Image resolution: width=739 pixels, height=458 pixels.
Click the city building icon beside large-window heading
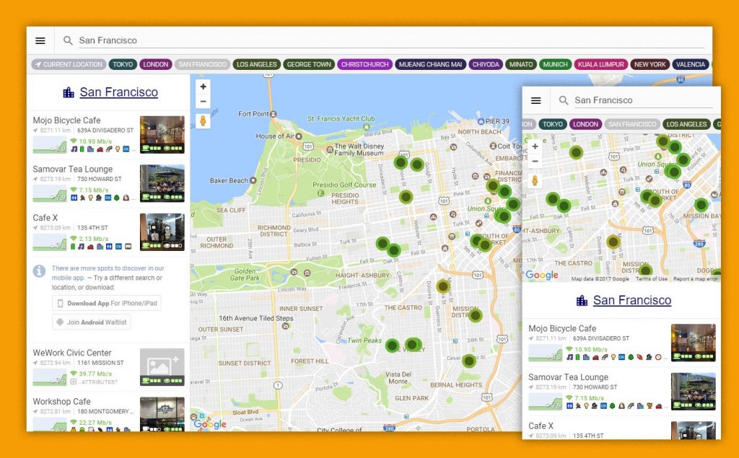(69, 92)
